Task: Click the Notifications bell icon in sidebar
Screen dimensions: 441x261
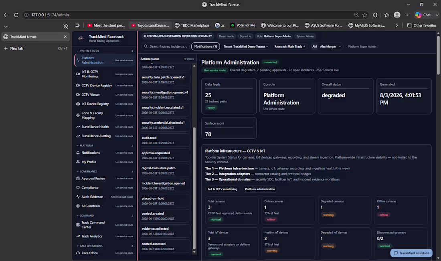Action: click(78, 153)
